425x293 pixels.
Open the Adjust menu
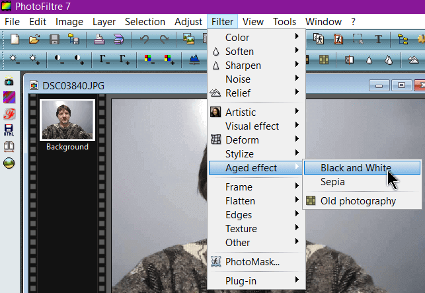(188, 22)
